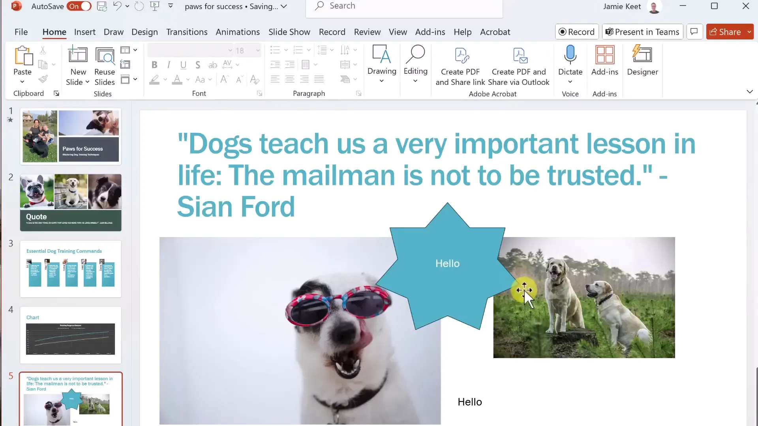758x426 pixels.
Task: Switch to the Design tab
Action: click(144, 32)
